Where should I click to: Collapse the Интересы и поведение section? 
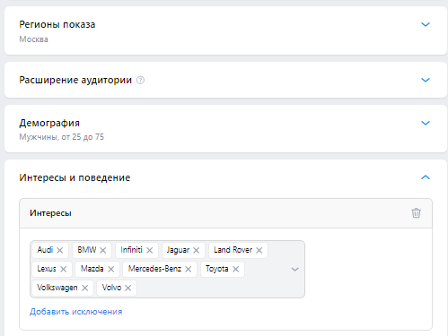(426, 177)
